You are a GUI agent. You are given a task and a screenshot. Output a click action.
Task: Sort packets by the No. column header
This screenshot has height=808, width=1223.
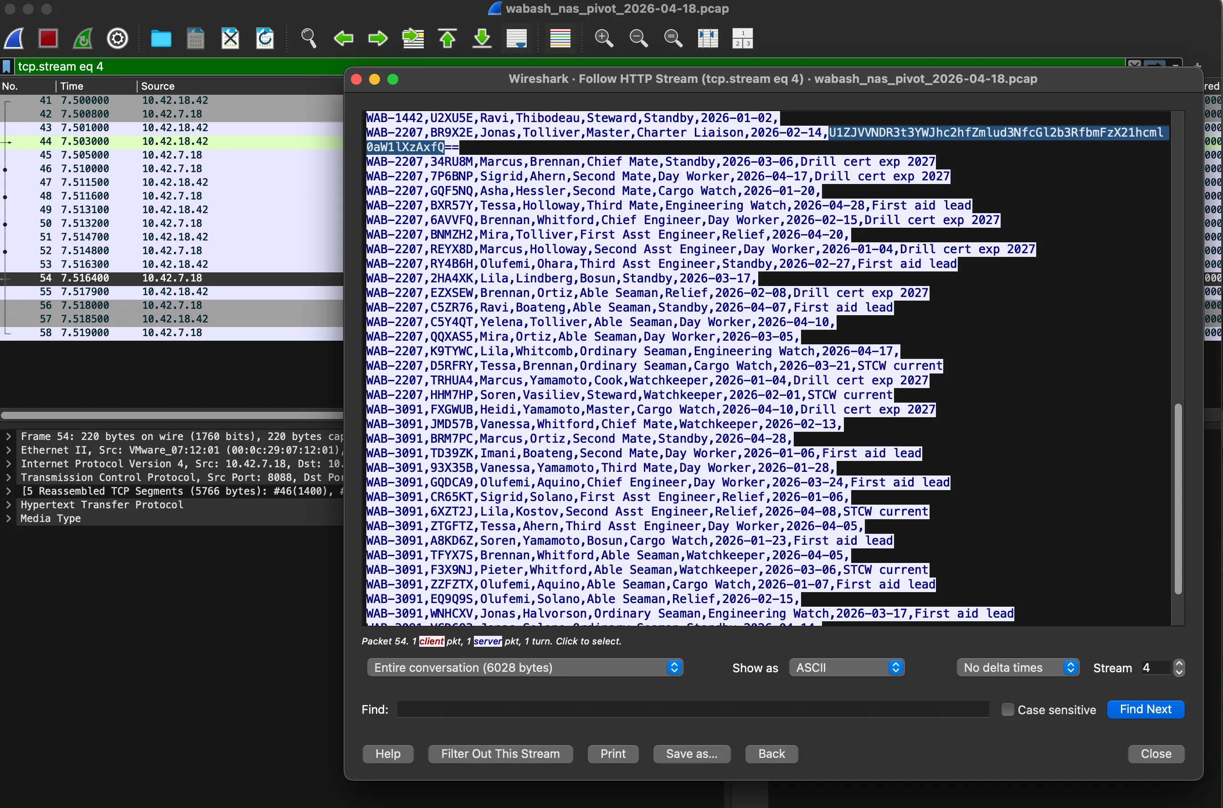tap(28, 86)
